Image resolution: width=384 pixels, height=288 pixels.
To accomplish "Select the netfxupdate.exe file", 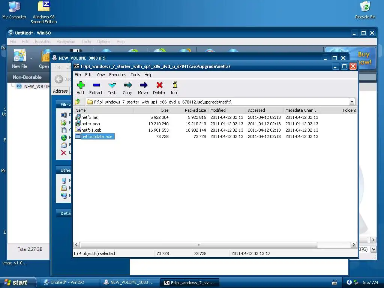I will [x=97, y=136].
